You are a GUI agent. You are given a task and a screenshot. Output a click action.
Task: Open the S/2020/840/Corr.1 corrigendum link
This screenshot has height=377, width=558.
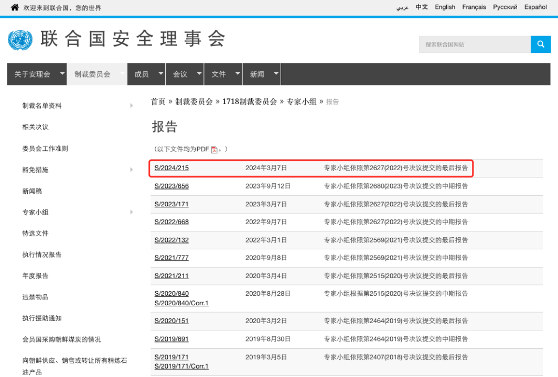pyautogui.click(x=181, y=303)
